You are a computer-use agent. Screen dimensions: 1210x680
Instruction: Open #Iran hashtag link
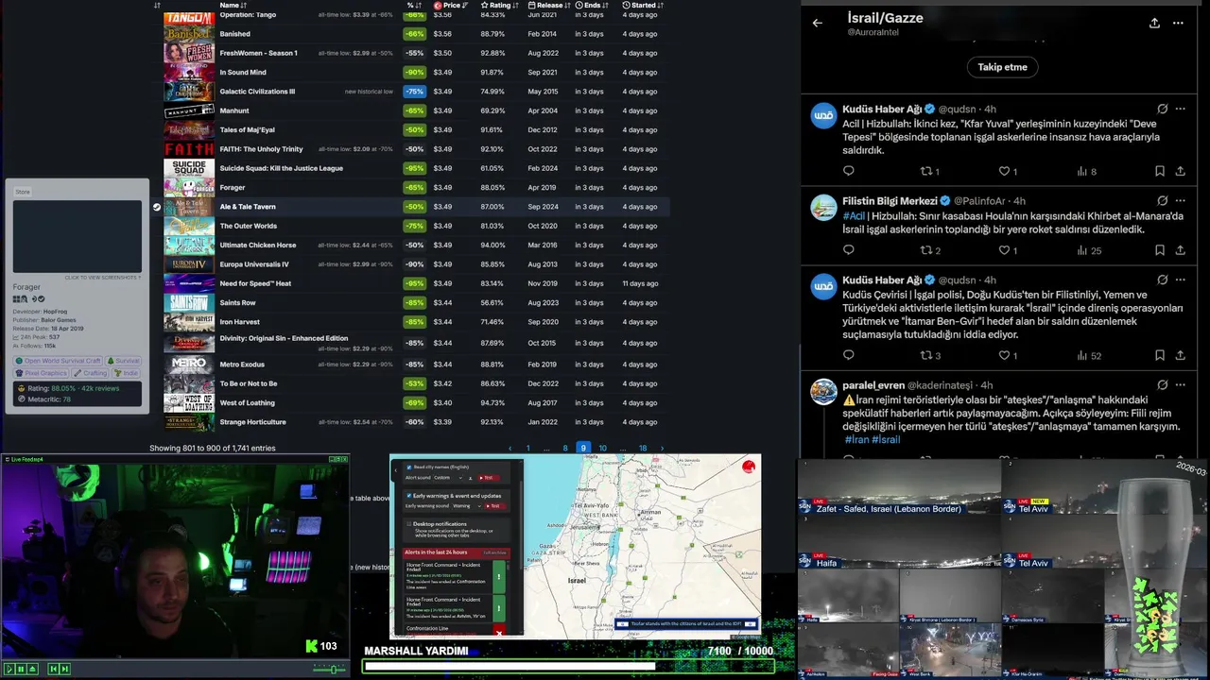click(856, 440)
